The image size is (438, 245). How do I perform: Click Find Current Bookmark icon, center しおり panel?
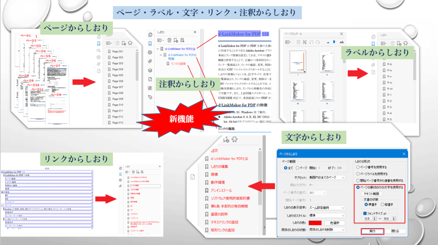(x=182, y=41)
